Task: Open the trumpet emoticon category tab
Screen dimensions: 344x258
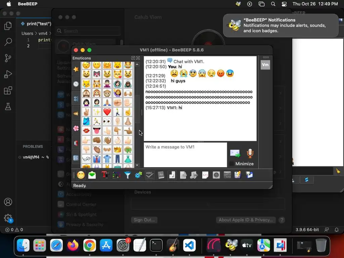Action: [x=76, y=114]
